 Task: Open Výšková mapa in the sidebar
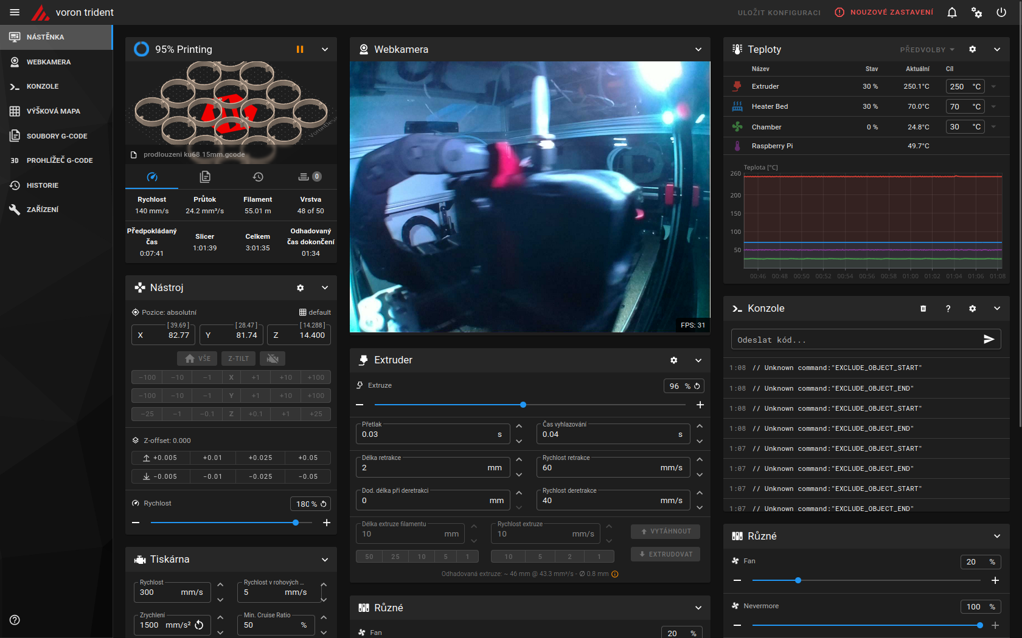pyautogui.click(x=53, y=111)
